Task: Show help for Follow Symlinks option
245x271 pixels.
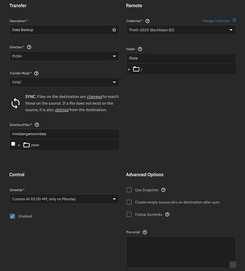Action: 167,215
